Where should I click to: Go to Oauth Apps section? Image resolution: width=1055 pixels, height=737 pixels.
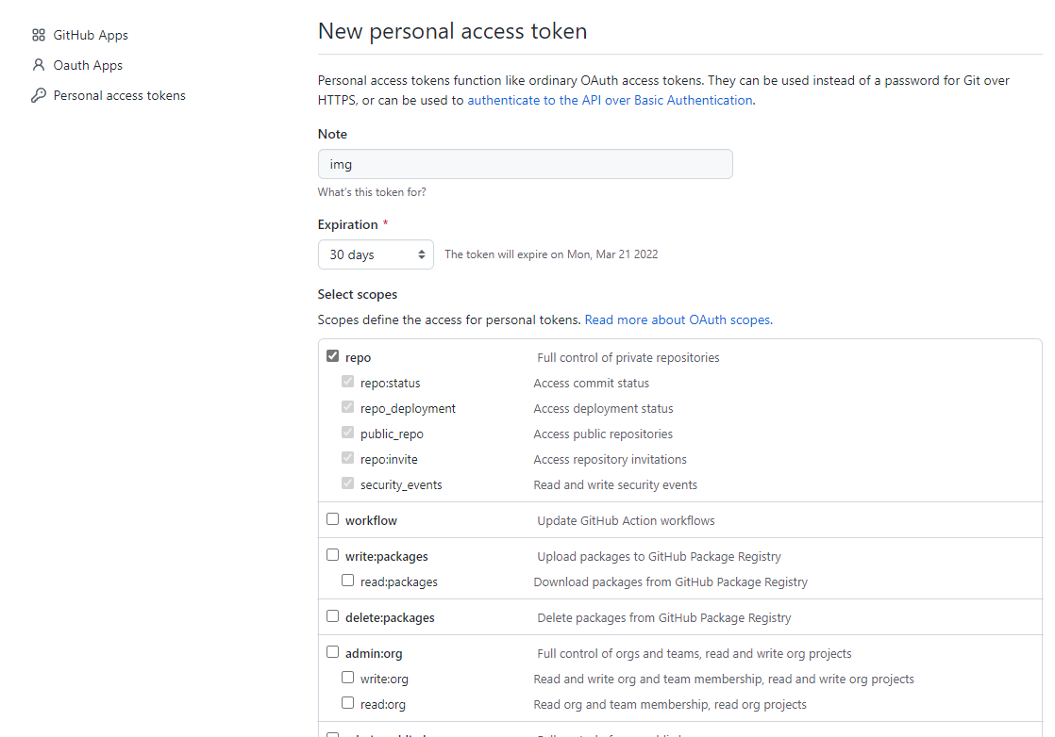pos(88,65)
